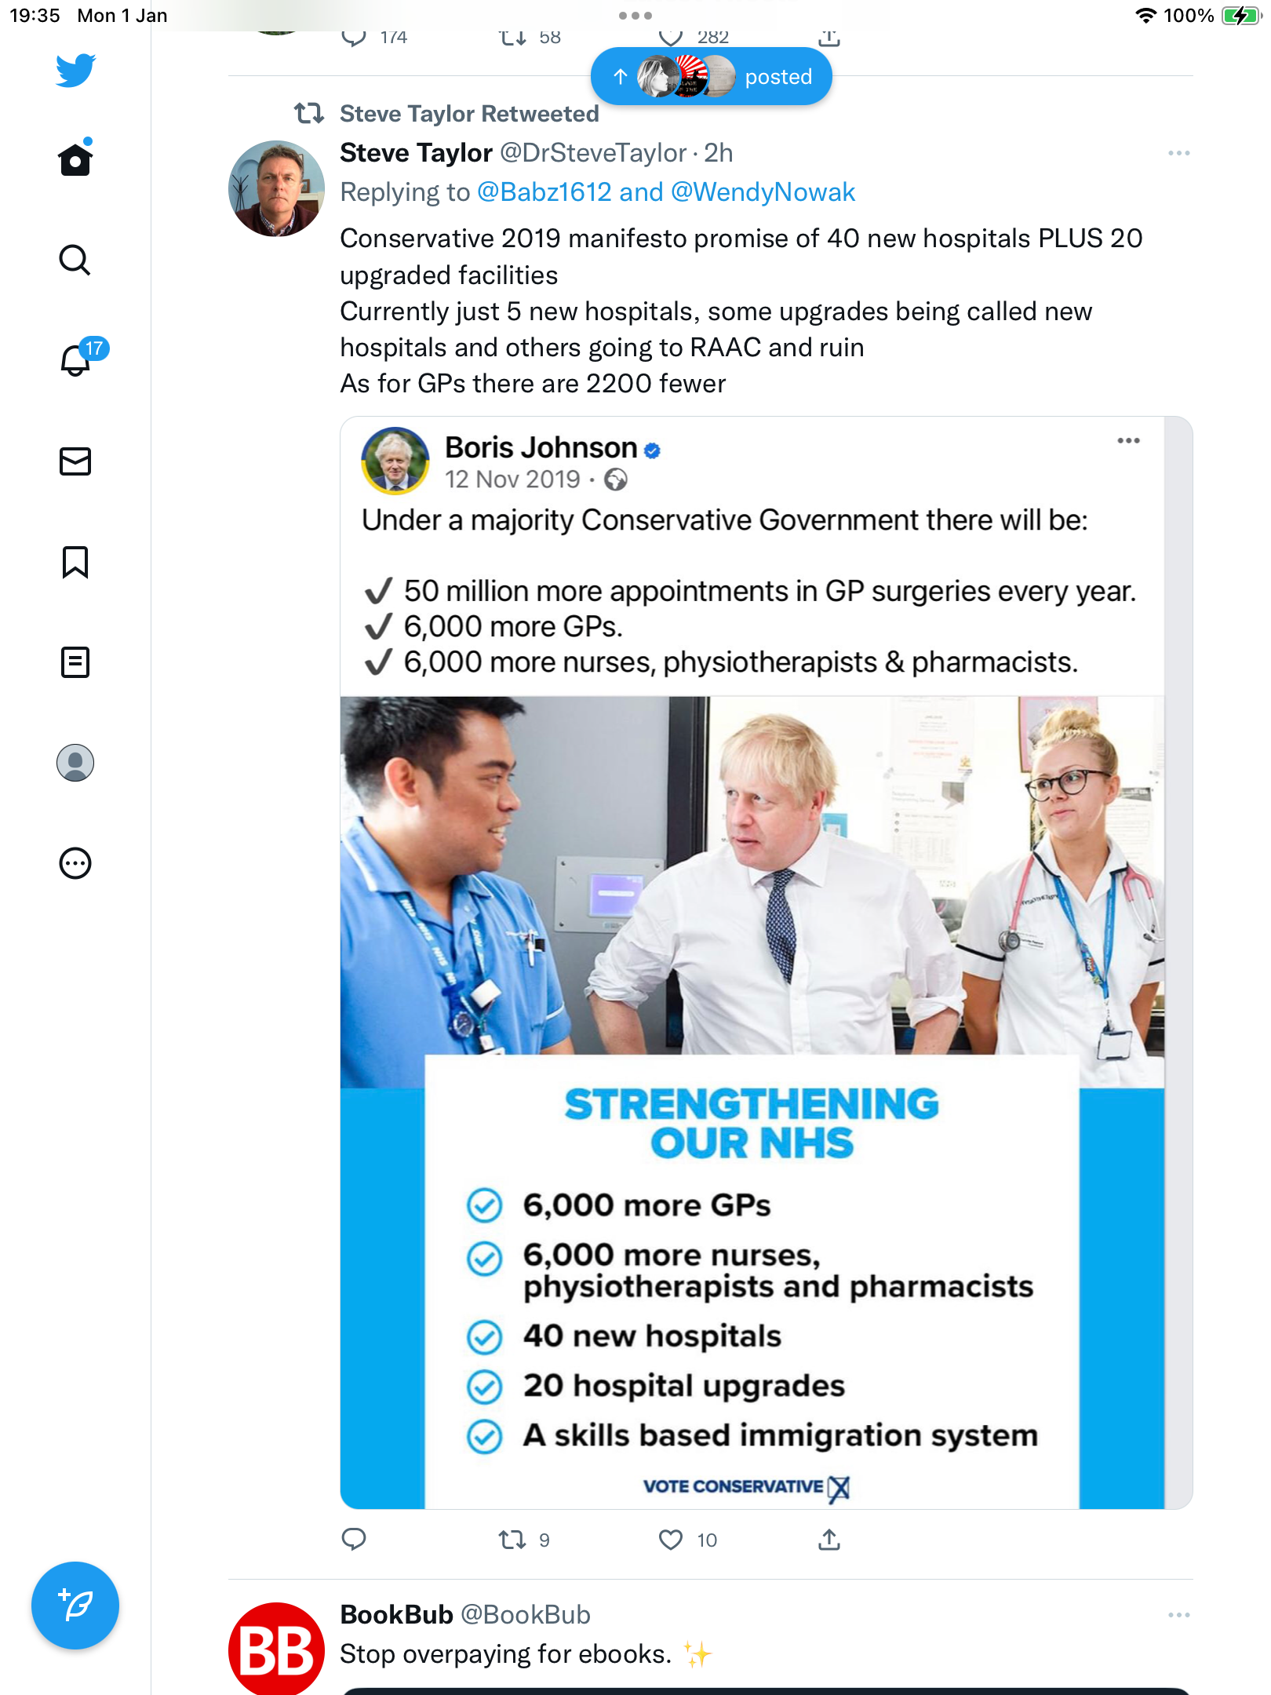Compose a new tweet button
The width and height of the screenshot is (1271, 1695).
point(75,1606)
